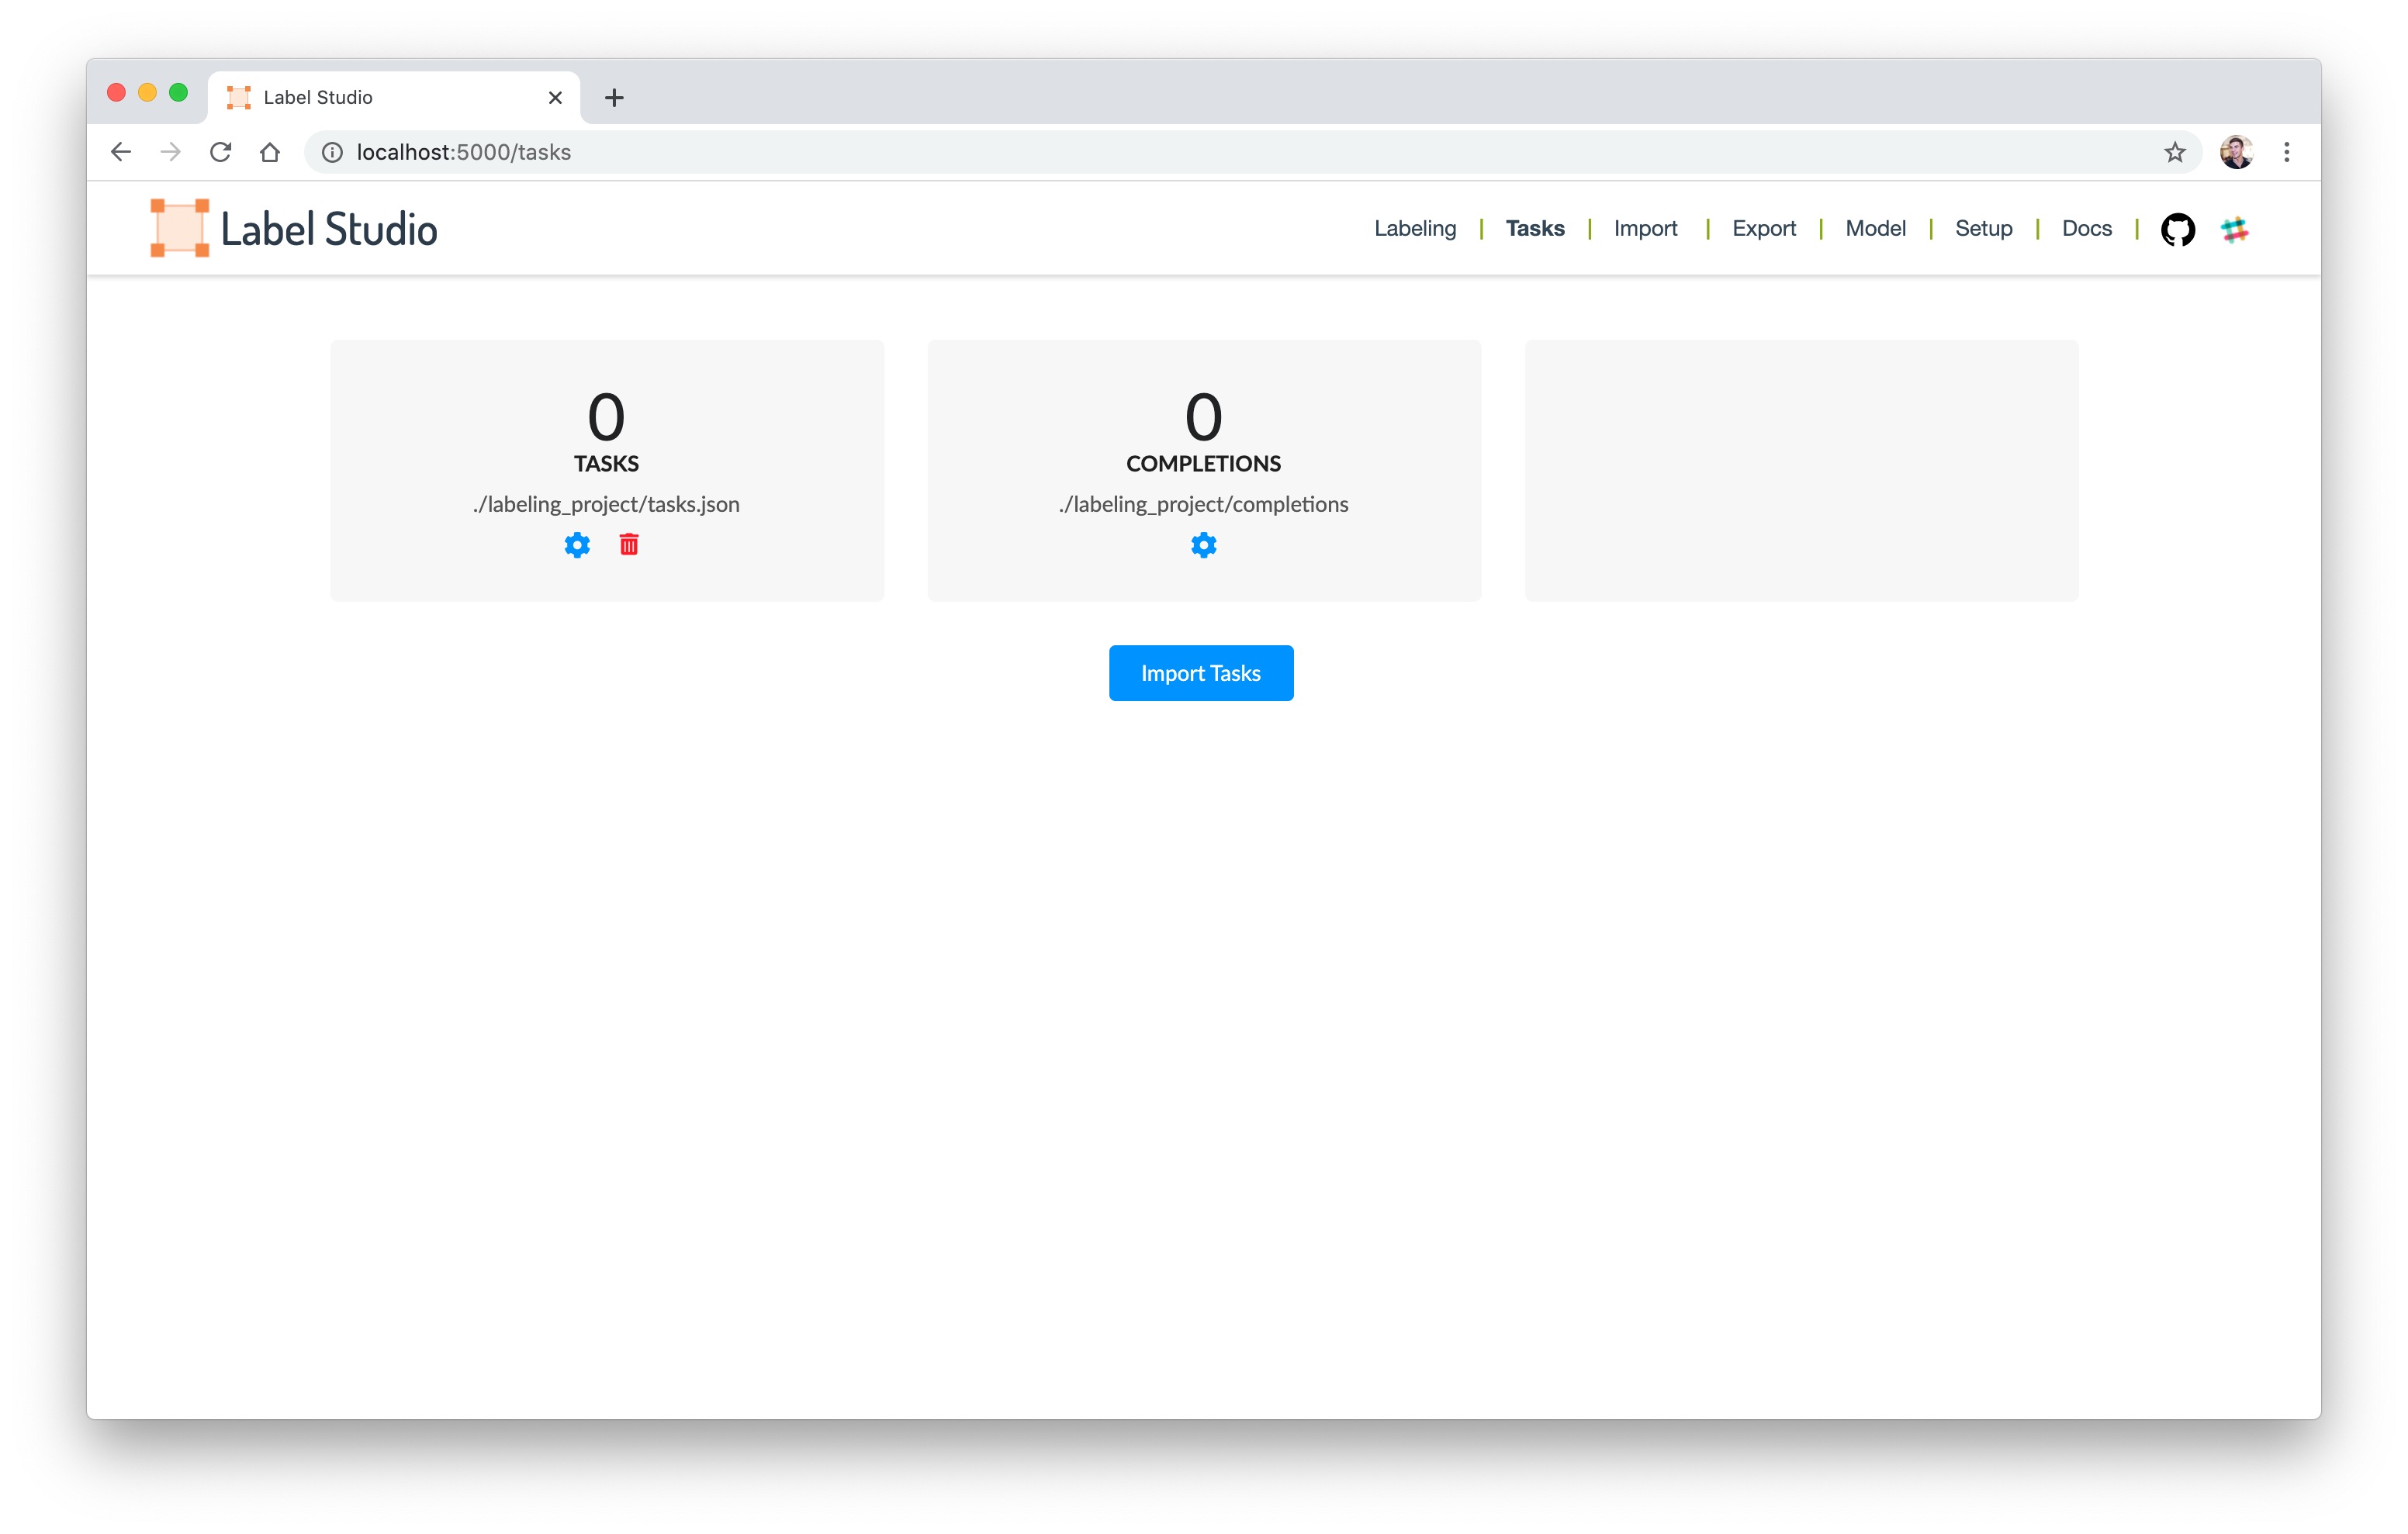Open a new browser tab

pos(614,98)
